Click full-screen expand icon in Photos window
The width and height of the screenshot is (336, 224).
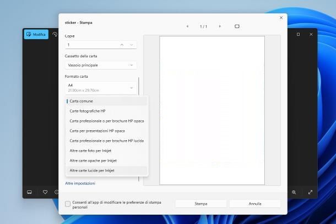310,192
